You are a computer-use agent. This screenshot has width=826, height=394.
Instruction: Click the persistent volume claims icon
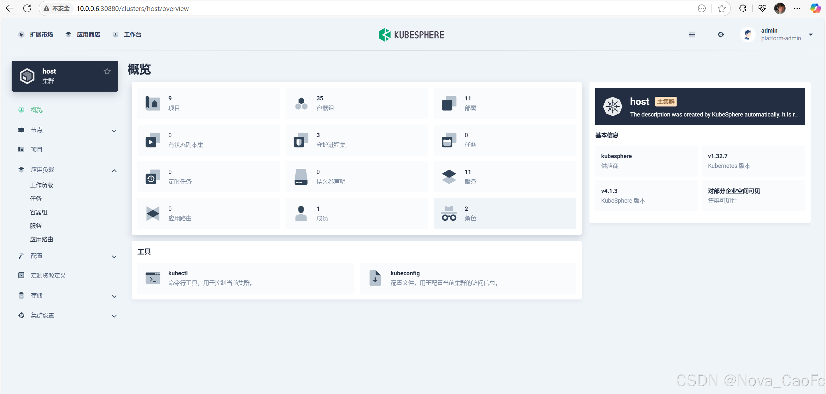coord(301,177)
